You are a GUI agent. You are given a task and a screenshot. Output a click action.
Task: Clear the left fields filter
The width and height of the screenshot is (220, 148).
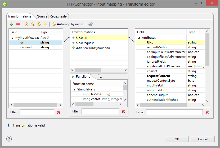coord(59,112)
